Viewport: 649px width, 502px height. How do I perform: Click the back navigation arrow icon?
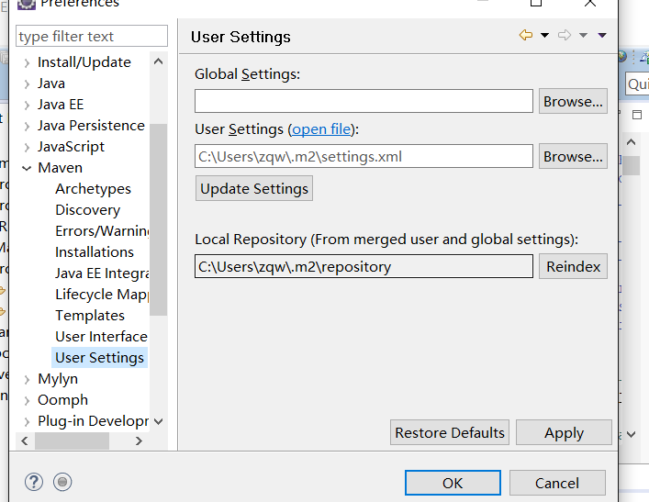click(525, 36)
